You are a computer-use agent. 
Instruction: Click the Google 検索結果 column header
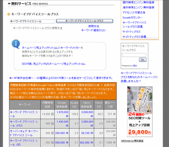[62, 105]
